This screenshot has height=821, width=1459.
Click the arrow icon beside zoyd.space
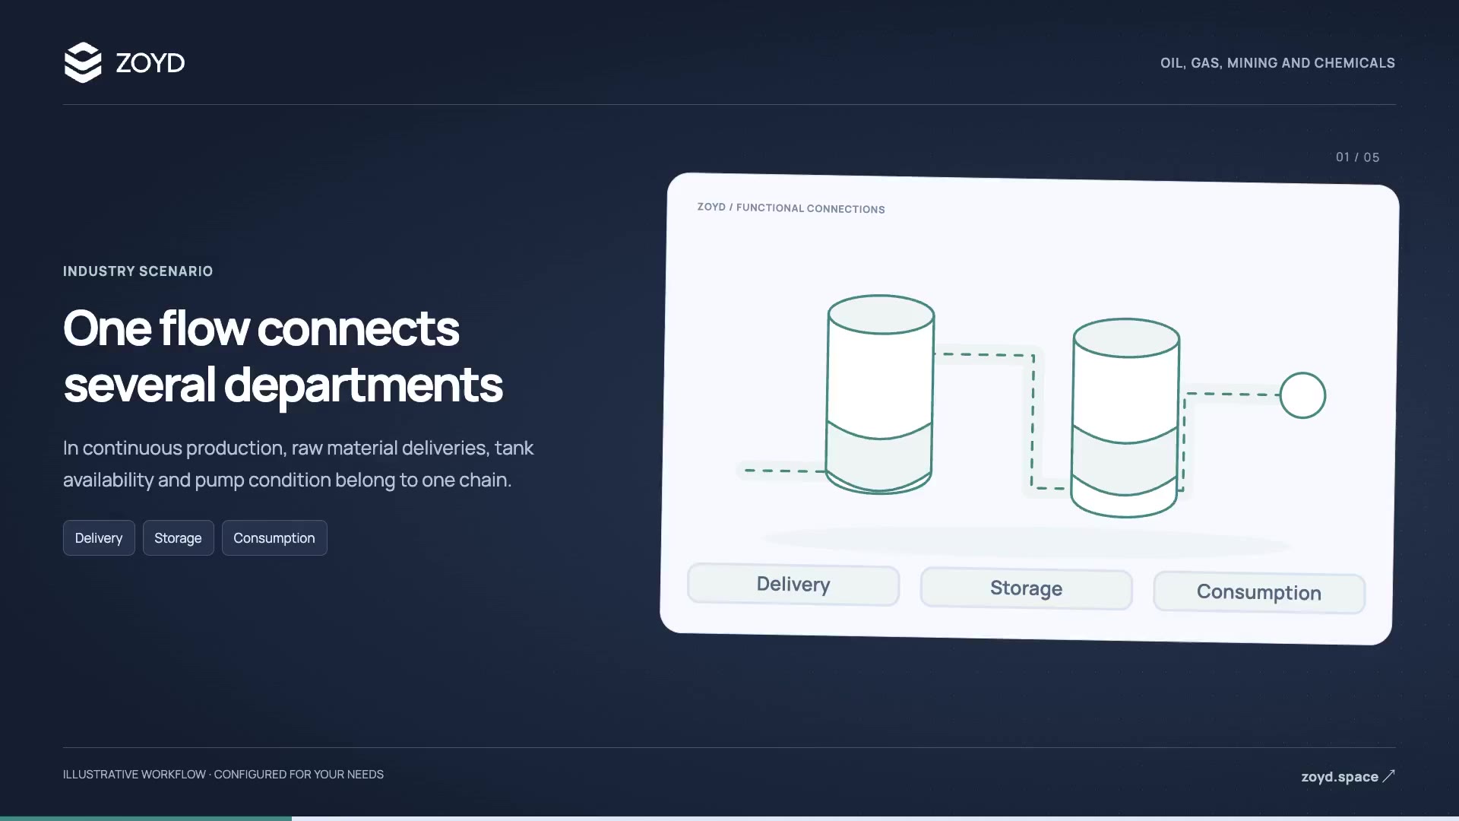click(x=1388, y=776)
